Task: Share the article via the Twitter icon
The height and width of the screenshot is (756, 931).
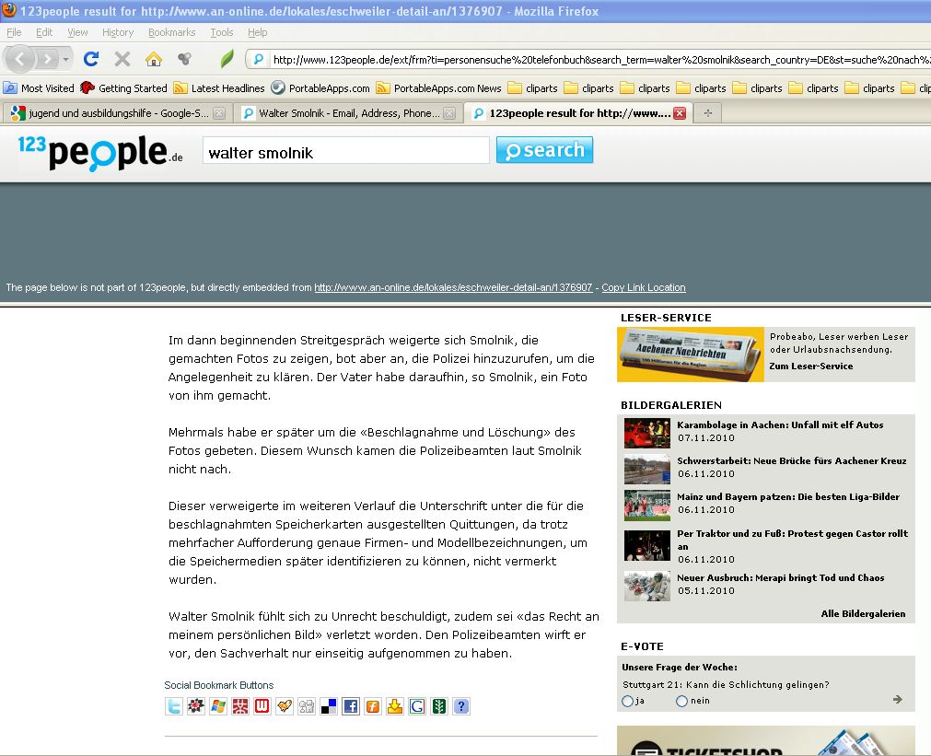Action: point(172,705)
